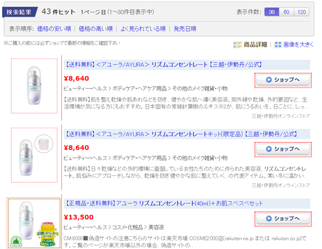Sort by よく見られている順
Viewport: 322px width, 249px height.
click(x=143, y=29)
